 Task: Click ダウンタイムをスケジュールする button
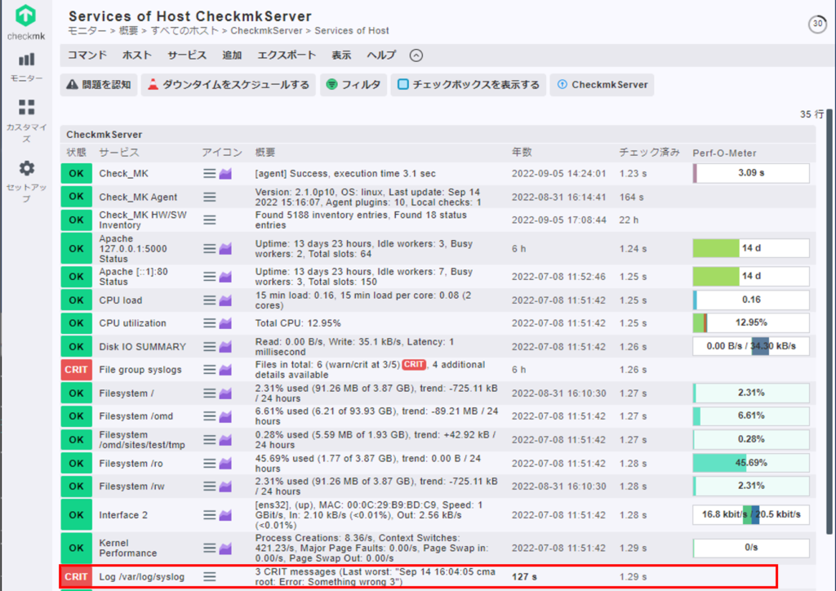229,85
